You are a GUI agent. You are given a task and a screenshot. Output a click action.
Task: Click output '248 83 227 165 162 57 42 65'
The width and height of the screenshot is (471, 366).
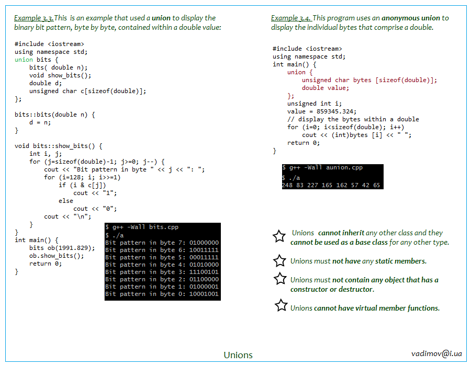pos(331,185)
